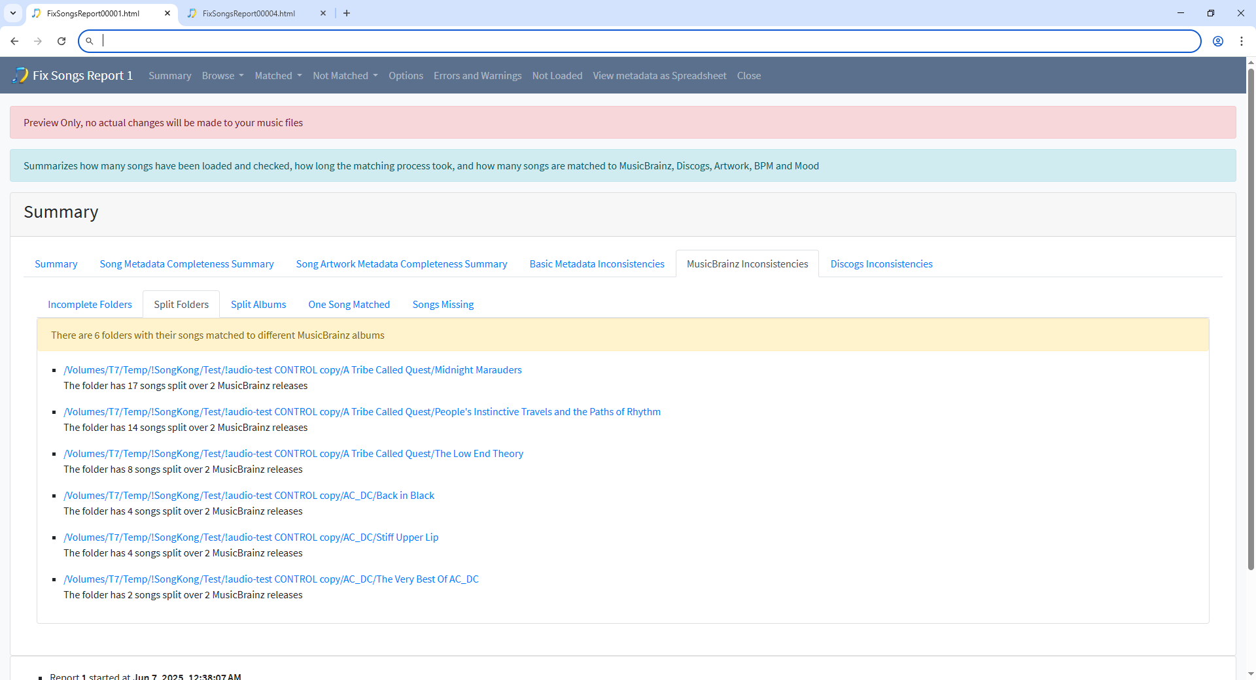Open the tab search dropdown arrow
The image size is (1256, 680).
(13, 13)
